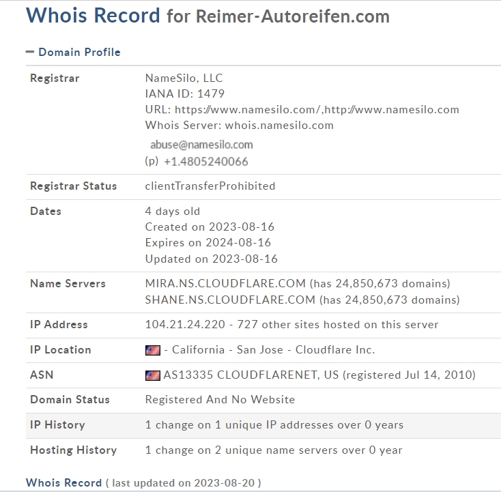This screenshot has height=492, width=501.
Task: Click the phone number +1.4805240066
Action: coord(205,162)
